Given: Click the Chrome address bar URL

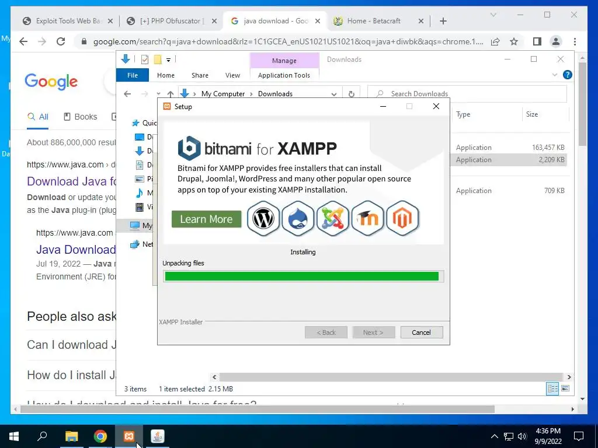Looking at the screenshot, I should pos(288,41).
